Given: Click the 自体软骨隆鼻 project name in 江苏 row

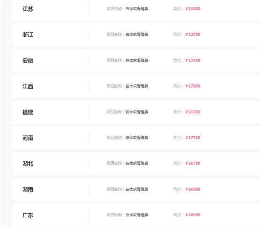Looking at the screenshot, I should [137, 9].
